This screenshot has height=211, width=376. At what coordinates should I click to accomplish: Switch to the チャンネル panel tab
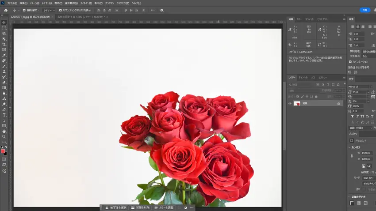point(303,78)
